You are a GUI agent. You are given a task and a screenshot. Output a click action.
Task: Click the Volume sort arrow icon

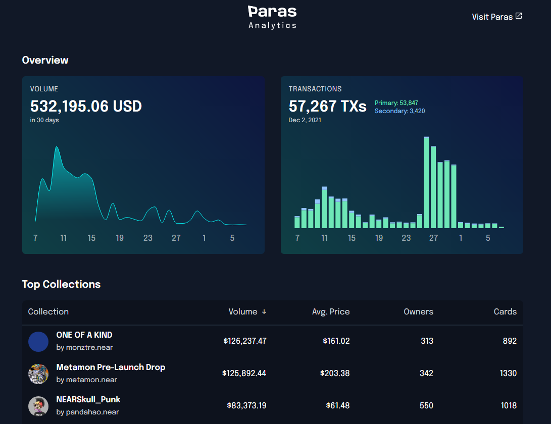pyautogui.click(x=264, y=311)
